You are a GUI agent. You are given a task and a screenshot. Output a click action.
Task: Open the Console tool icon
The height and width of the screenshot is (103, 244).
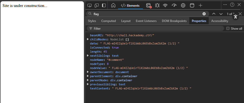click(x=149, y=5)
